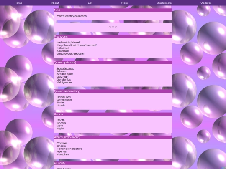The height and width of the screenshot is (169, 226).
Task: Select the Bambi Gay entry
Action: point(64,97)
